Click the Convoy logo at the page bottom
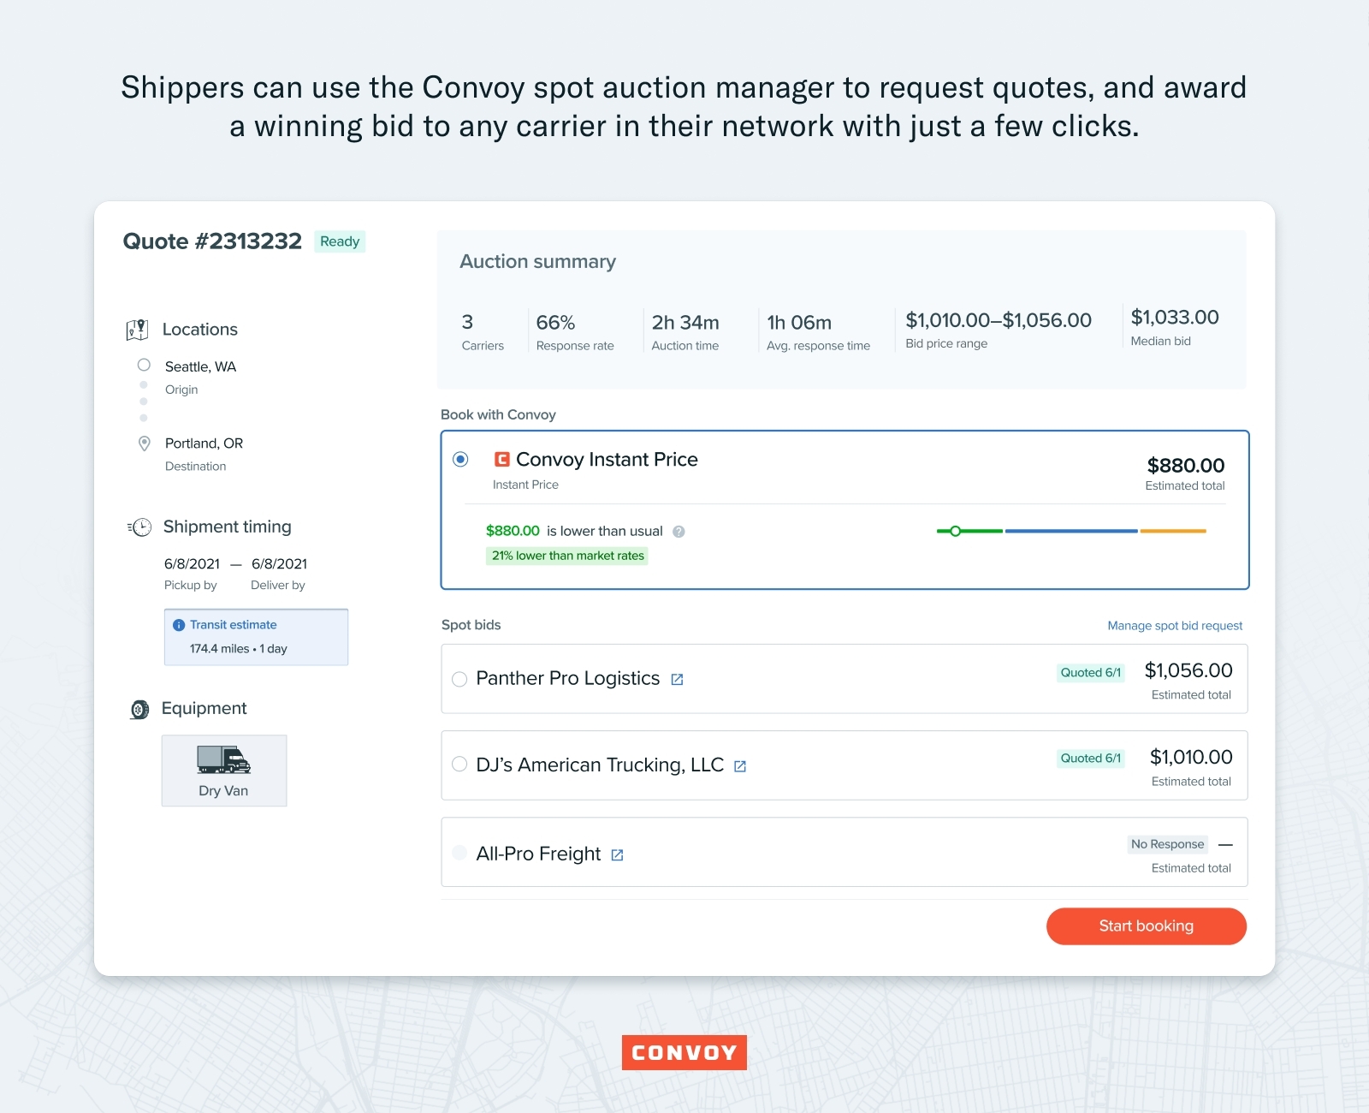The width and height of the screenshot is (1369, 1113). (684, 1052)
